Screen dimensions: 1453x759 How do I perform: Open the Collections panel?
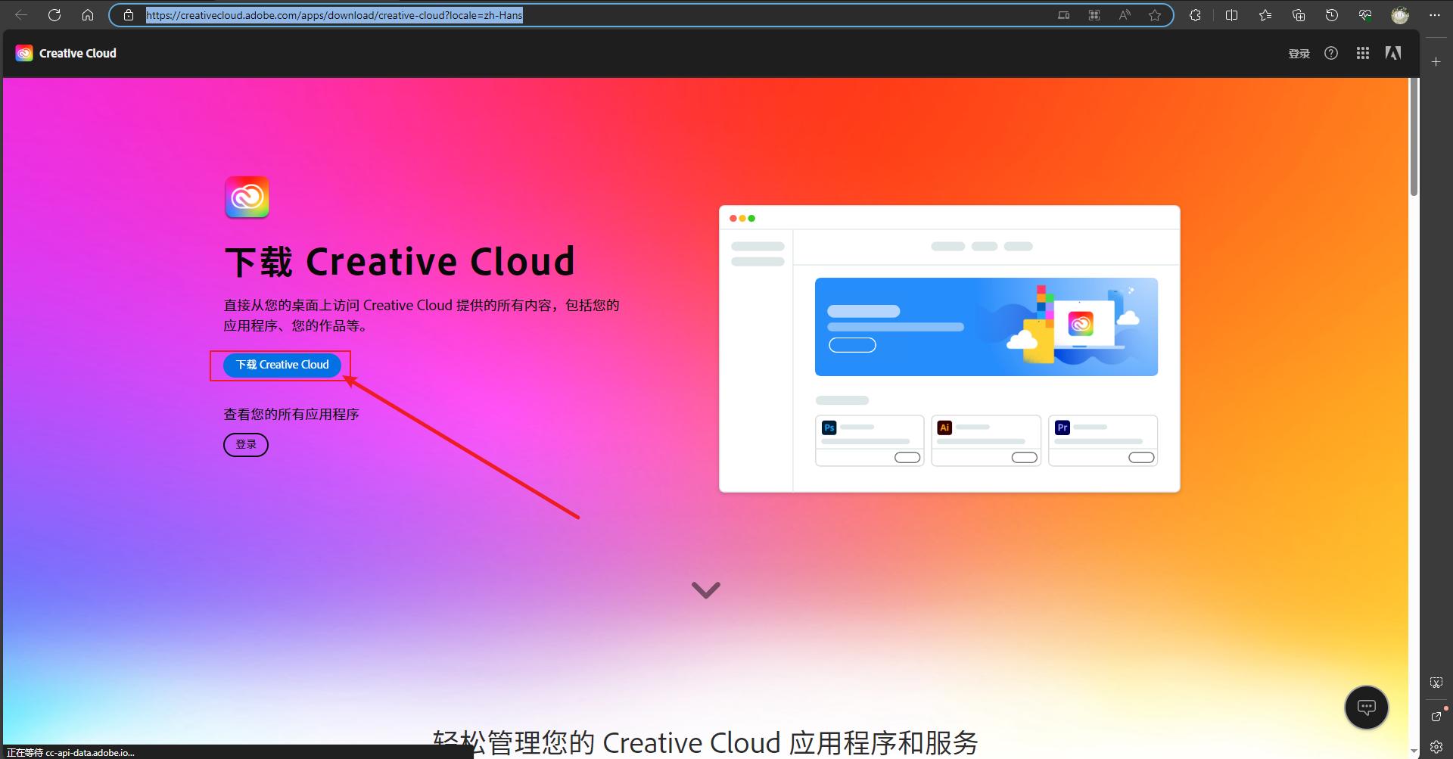(1299, 15)
